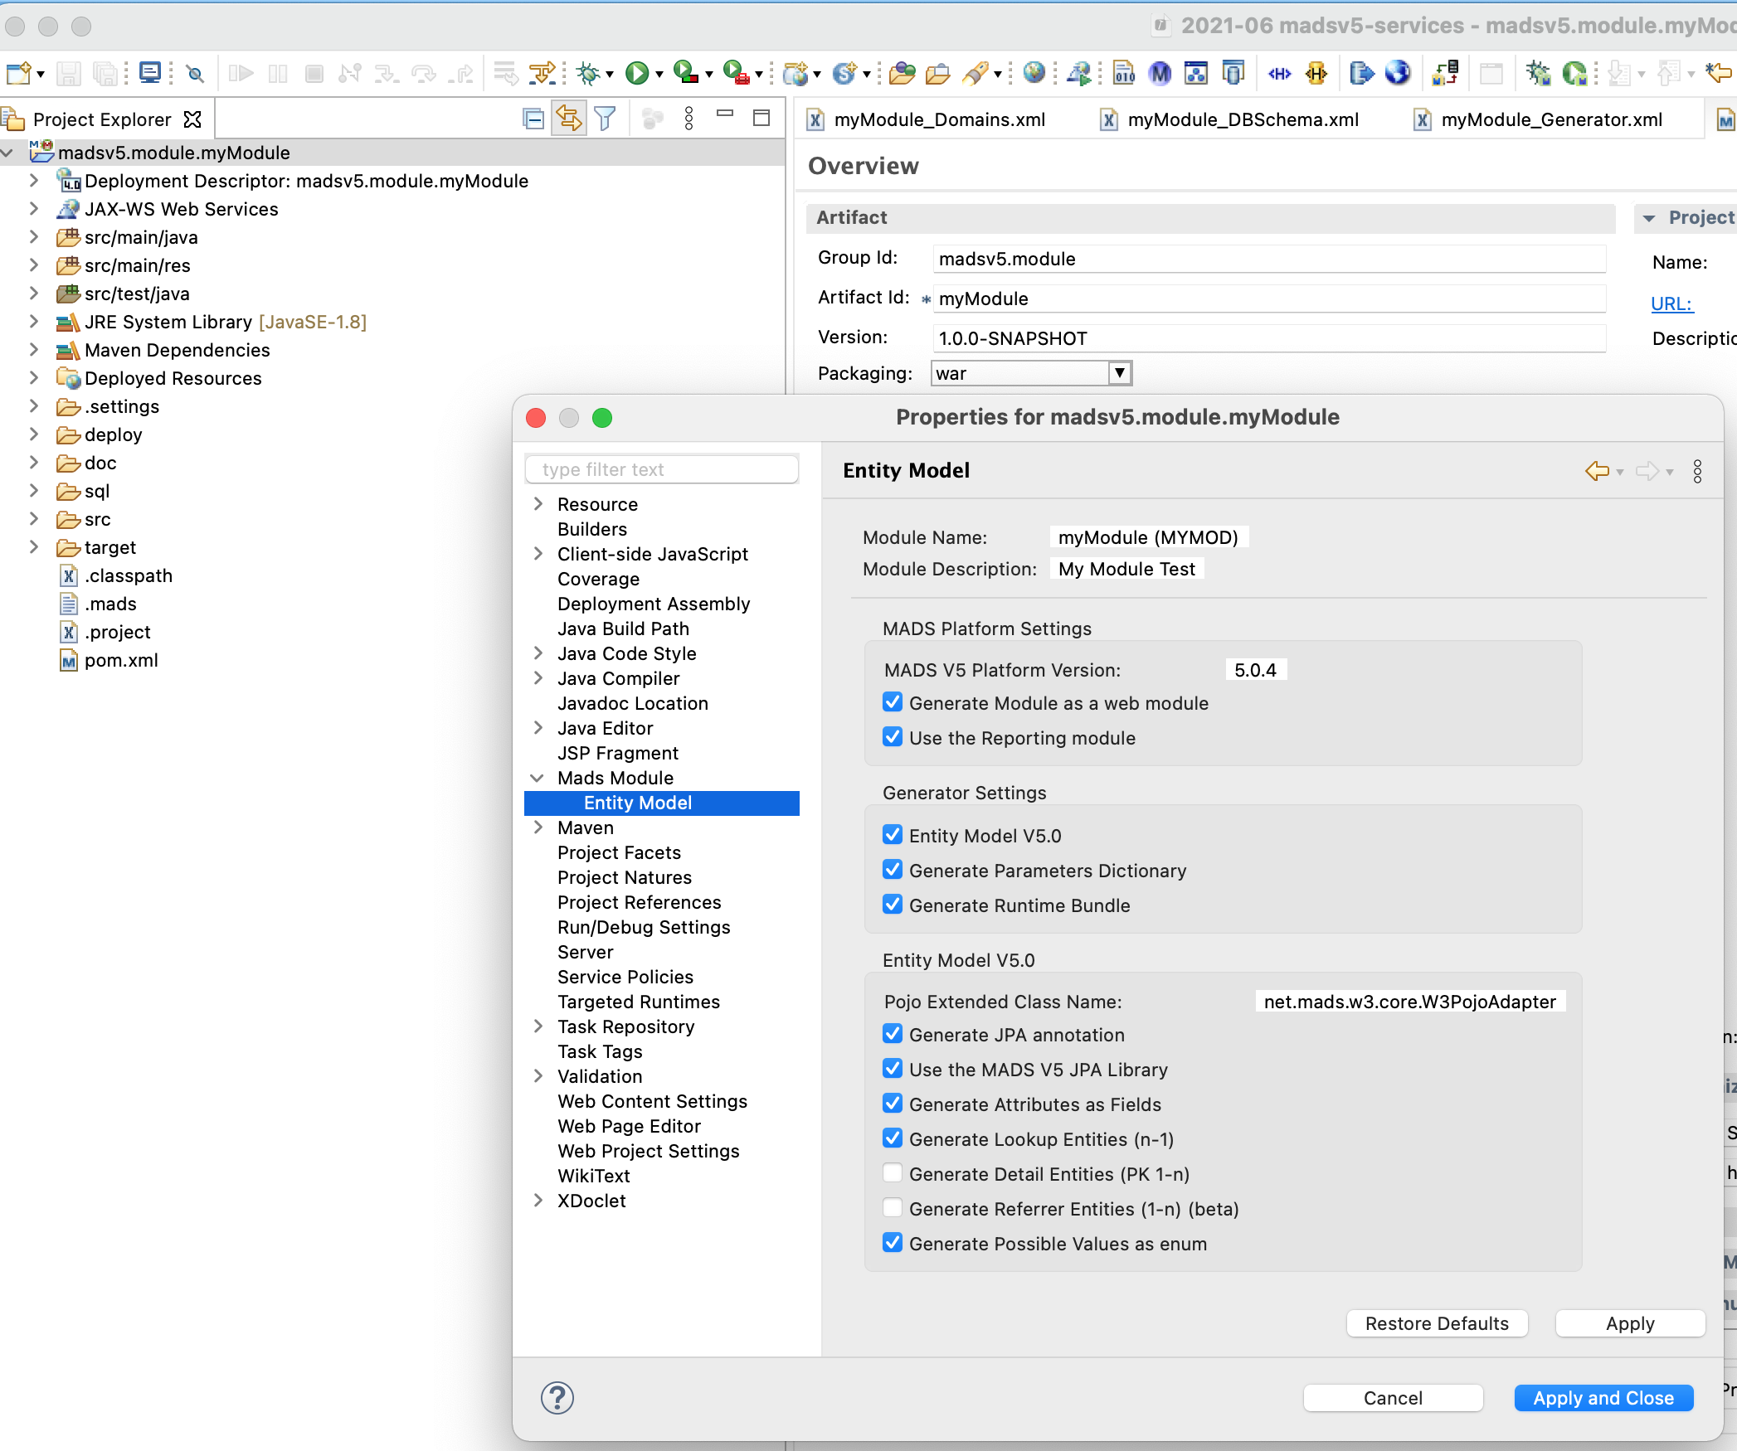Switch to myModule_DBSchema.xml tab

[x=1242, y=119]
